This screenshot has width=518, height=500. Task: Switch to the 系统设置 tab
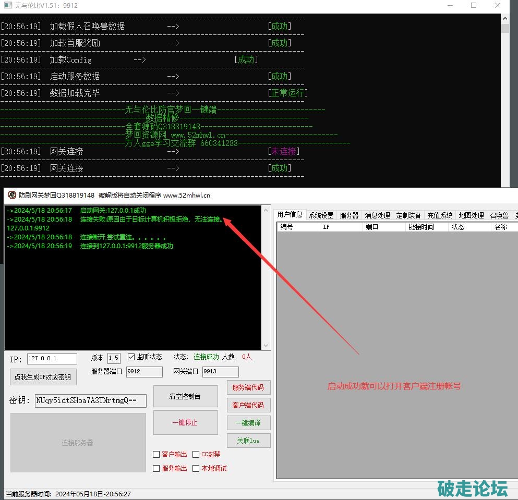click(x=321, y=215)
